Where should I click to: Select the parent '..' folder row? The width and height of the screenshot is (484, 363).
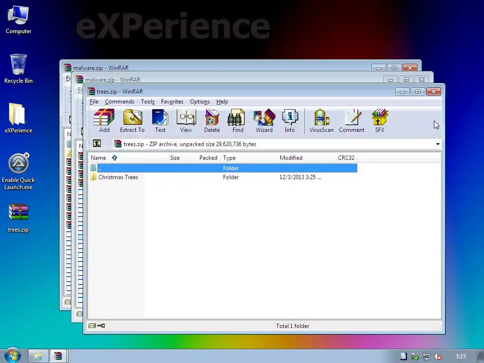coord(223,168)
